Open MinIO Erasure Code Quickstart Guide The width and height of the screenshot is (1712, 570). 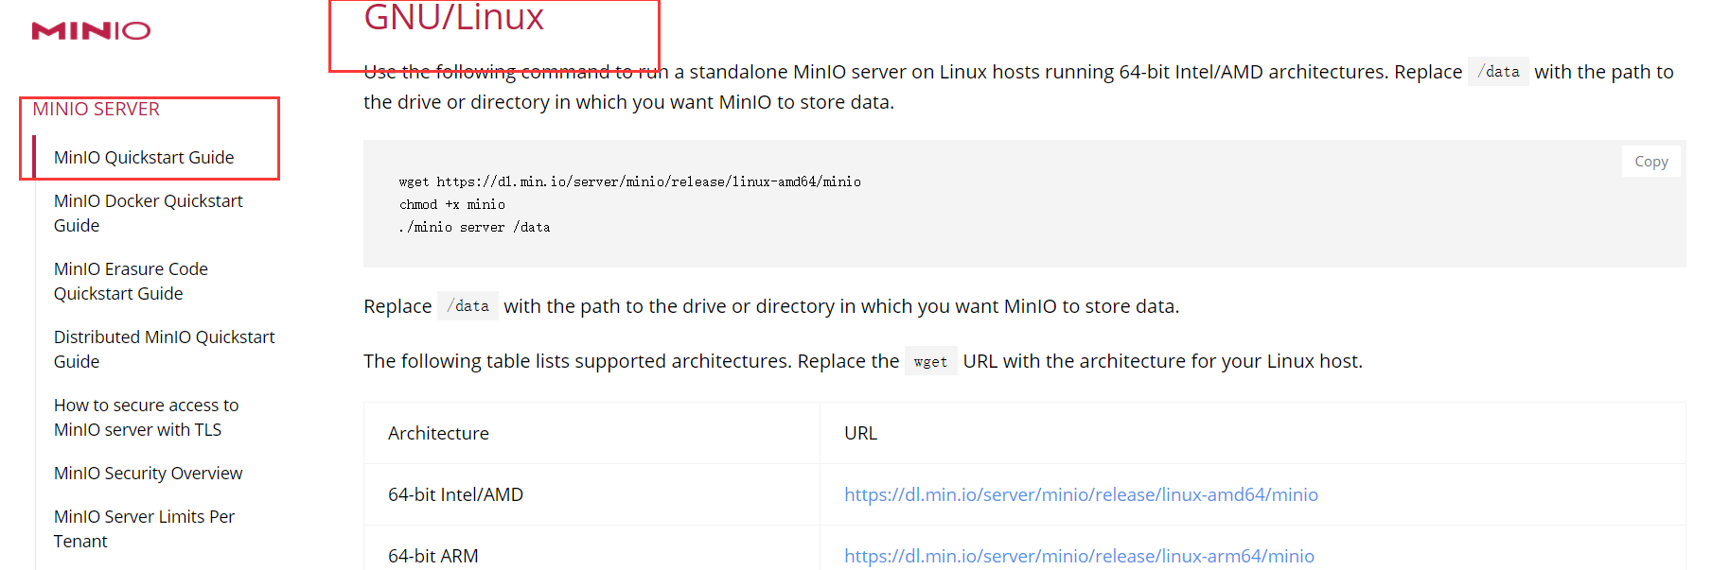(131, 281)
